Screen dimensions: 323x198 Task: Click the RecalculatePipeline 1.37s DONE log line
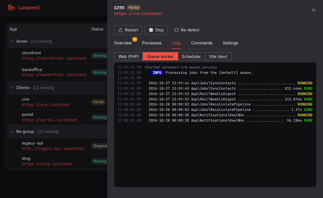coord(215,110)
